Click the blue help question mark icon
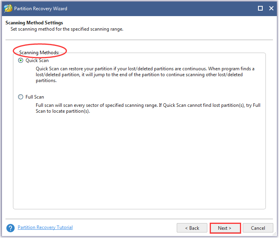 (11, 228)
